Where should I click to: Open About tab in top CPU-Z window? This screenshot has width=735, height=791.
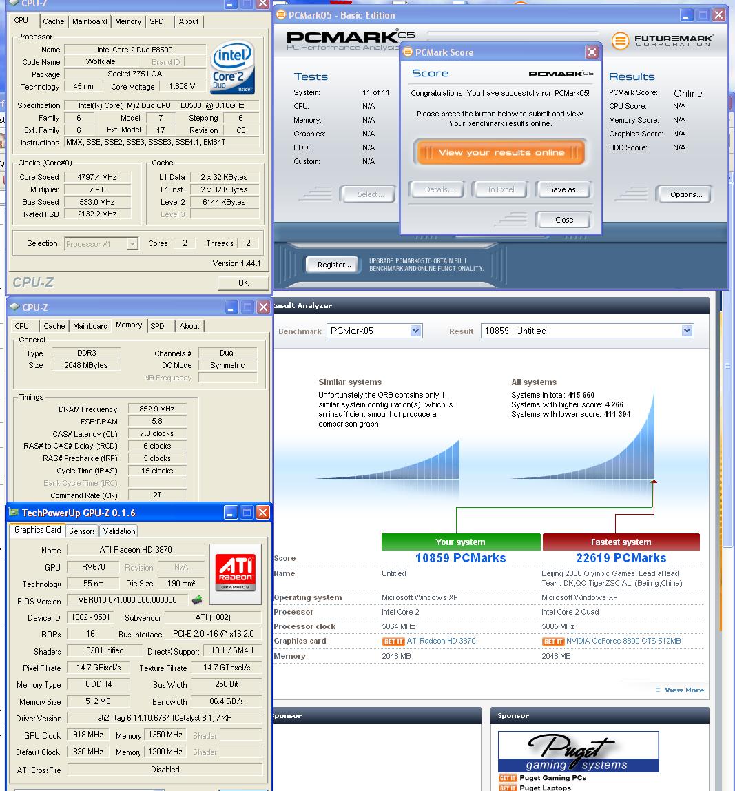click(x=189, y=21)
